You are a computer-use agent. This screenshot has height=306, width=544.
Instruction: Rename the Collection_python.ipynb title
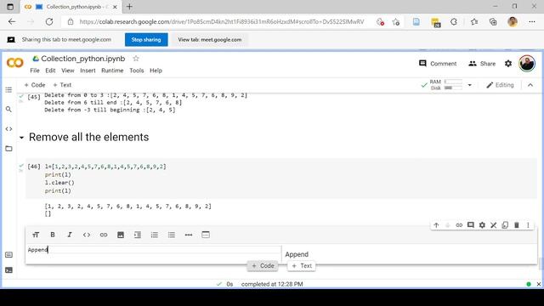tap(83, 59)
